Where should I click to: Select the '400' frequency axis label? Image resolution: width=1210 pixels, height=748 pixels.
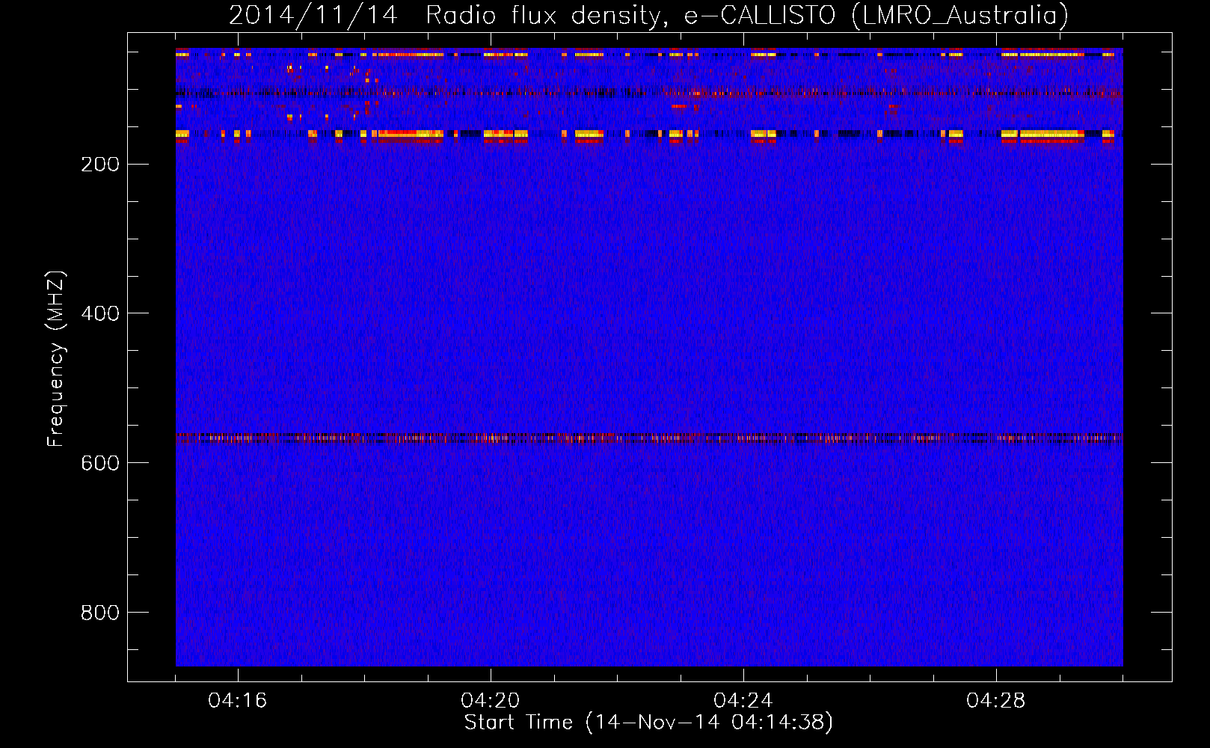[100, 314]
